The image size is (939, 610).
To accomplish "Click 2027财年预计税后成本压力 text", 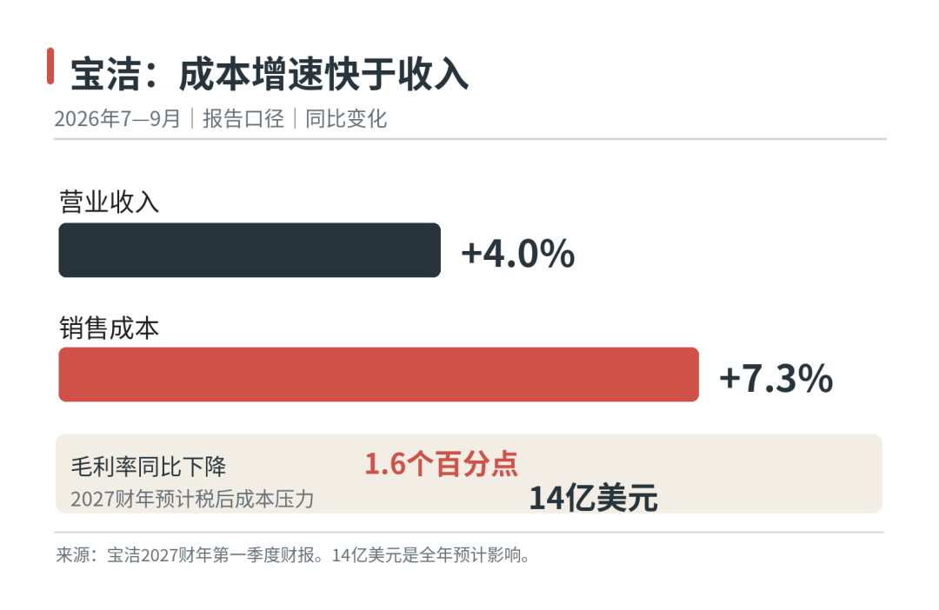I will pyautogui.click(x=192, y=500).
